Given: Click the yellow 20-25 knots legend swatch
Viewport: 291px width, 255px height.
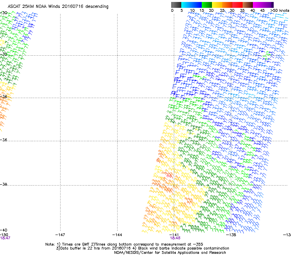Looking at the screenshot, I should [x=217, y=5].
